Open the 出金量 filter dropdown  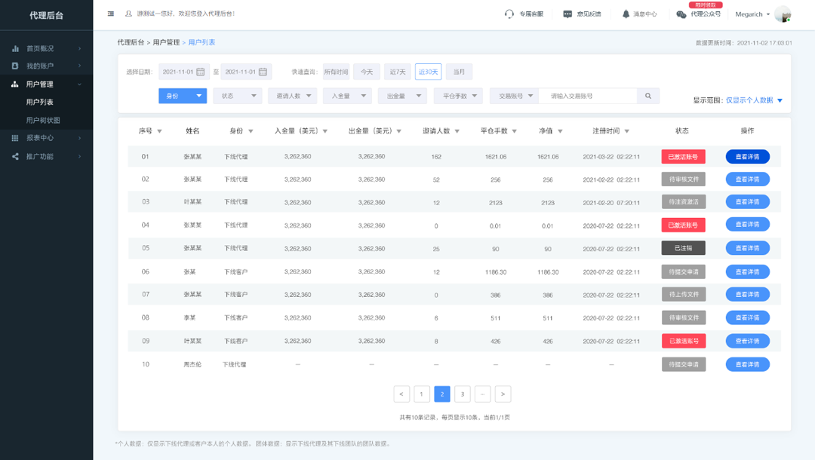click(403, 96)
